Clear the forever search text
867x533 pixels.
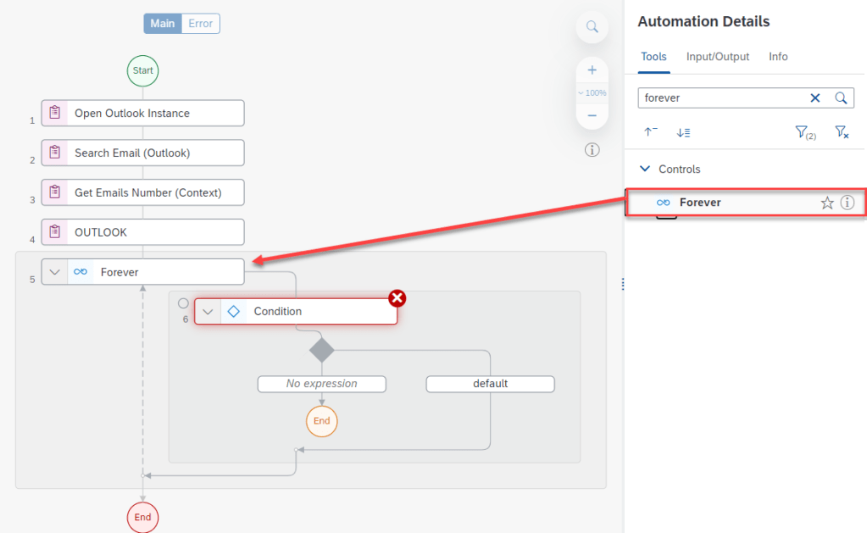tap(815, 98)
